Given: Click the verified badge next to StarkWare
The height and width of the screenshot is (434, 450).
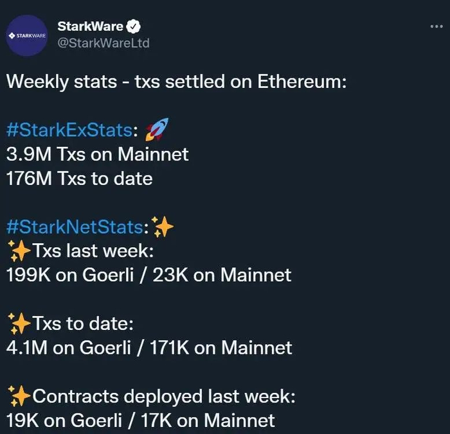Looking at the screenshot, I should tap(134, 26).
